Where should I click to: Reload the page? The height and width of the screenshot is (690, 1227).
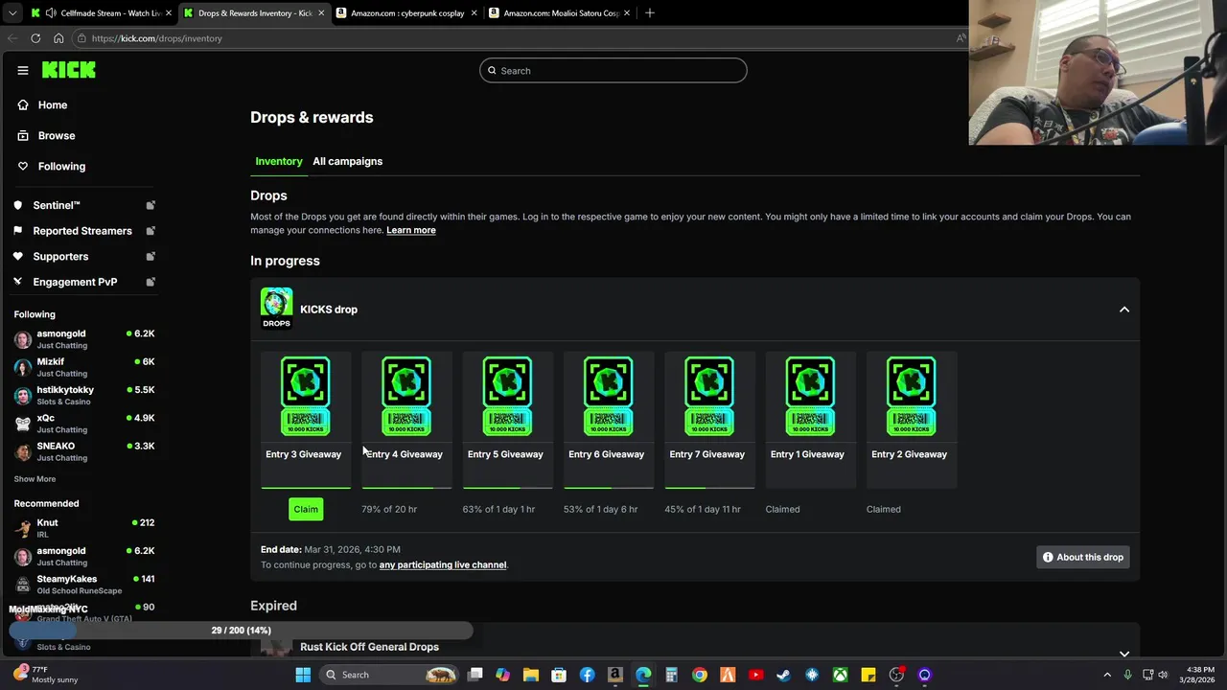35,38
